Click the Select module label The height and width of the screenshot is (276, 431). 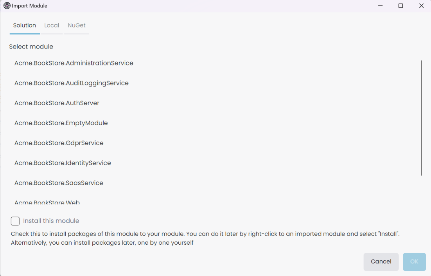tap(31, 46)
